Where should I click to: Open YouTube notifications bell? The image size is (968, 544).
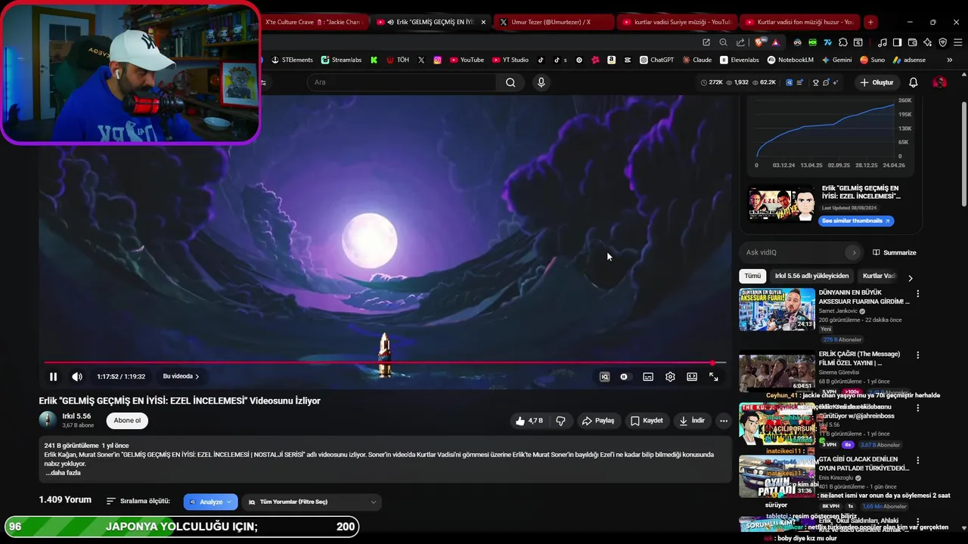[x=914, y=82]
